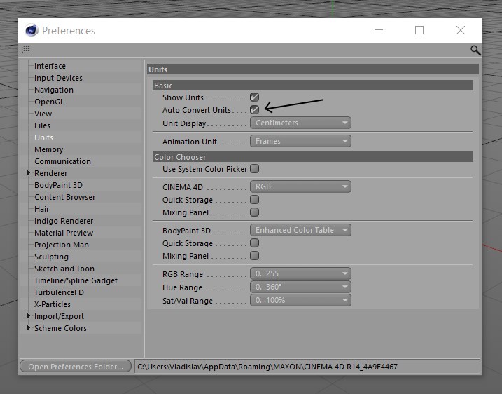The width and height of the screenshot is (502, 394).
Task: Open BodyPaint 3D preferences in sidebar
Action: click(x=58, y=185)
